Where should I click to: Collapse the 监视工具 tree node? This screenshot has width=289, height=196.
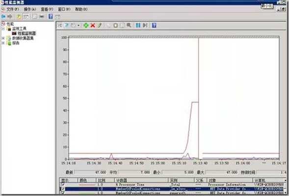tap(3, 29)
